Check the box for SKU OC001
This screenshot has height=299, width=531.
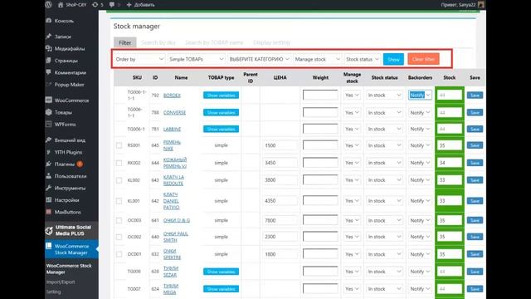pos(119,254)
